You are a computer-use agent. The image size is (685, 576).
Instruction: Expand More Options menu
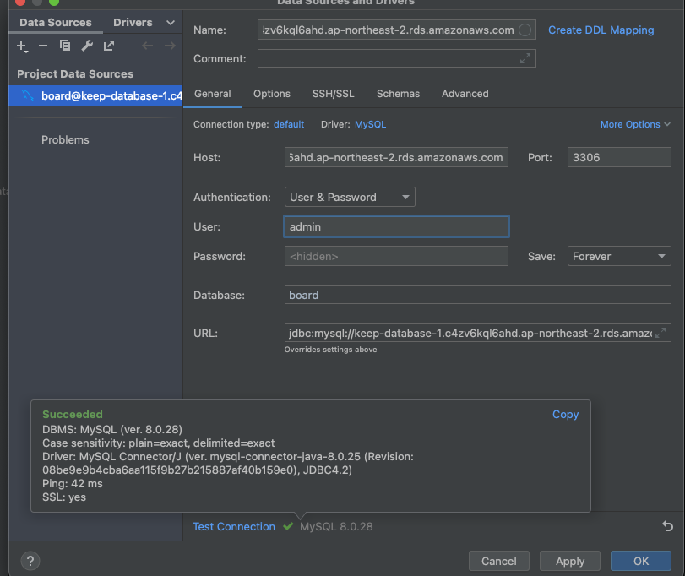tap(635, 124)
